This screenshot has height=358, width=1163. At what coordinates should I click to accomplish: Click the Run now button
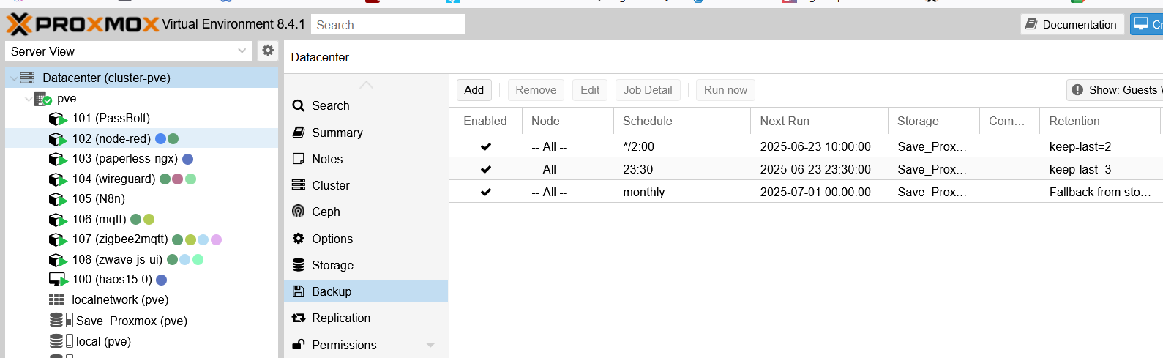(x=725, y=90)
